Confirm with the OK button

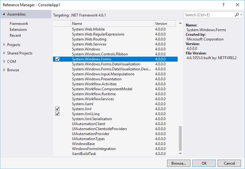(x=204, y=163)
